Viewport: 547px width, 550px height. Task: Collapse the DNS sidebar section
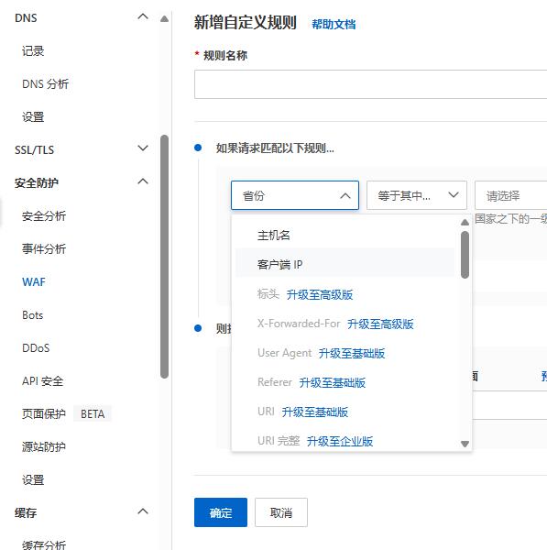tap(143, 16)
